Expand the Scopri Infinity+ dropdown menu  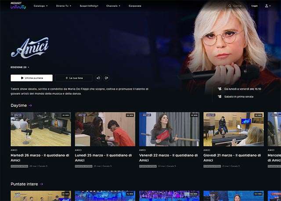[x=89, y=6]
